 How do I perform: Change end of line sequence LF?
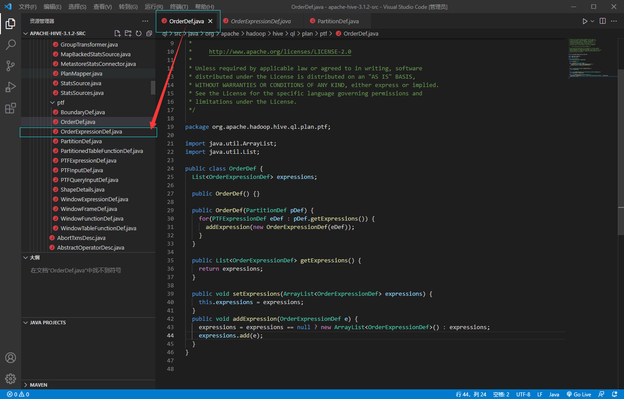(540, 395)
